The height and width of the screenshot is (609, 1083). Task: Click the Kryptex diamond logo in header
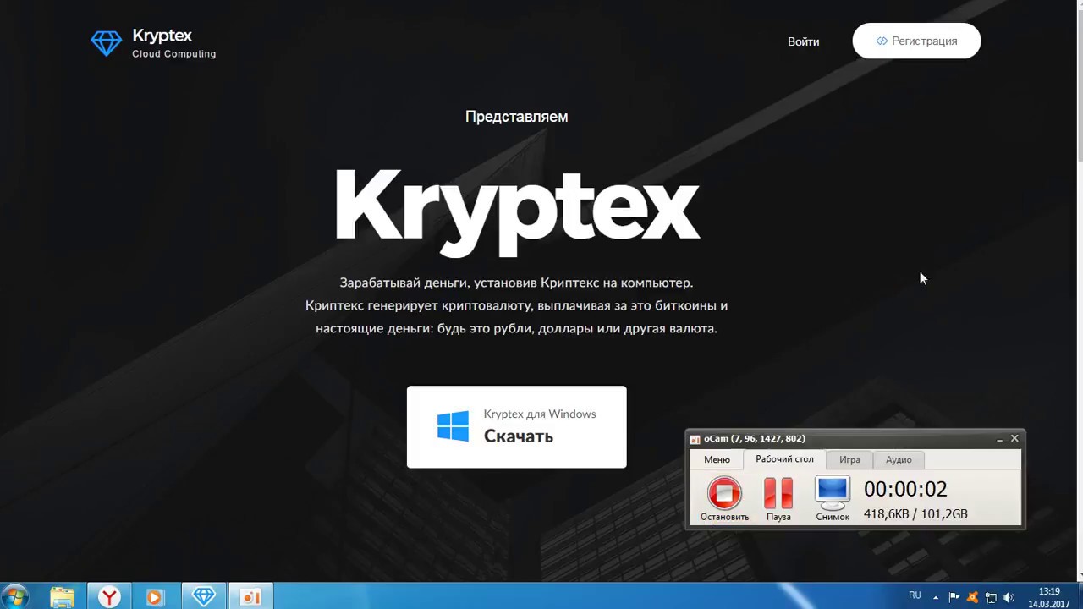click(x=107, y=42)
